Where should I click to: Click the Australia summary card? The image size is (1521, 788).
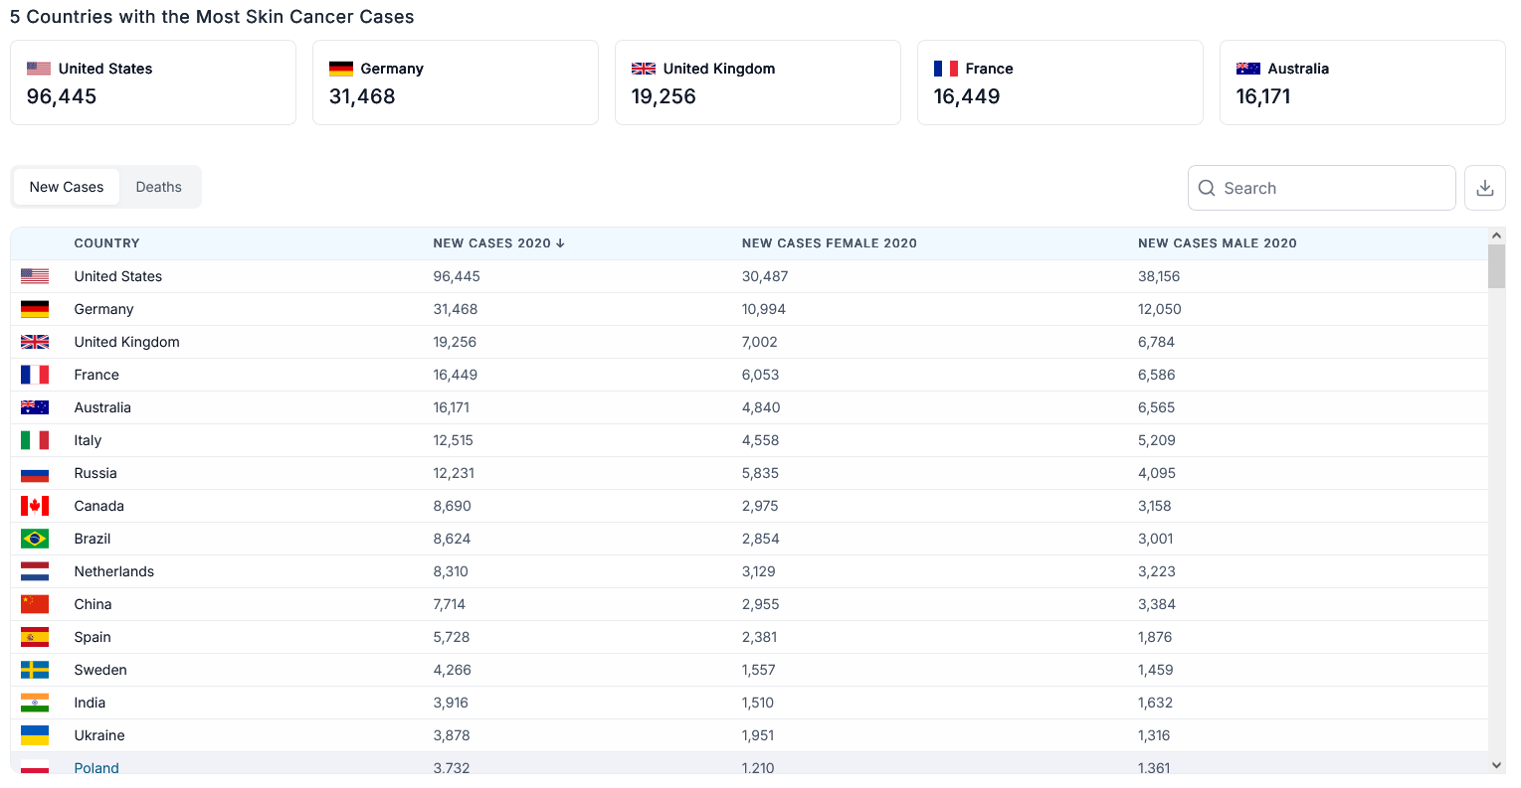[x=1362, y=82]
